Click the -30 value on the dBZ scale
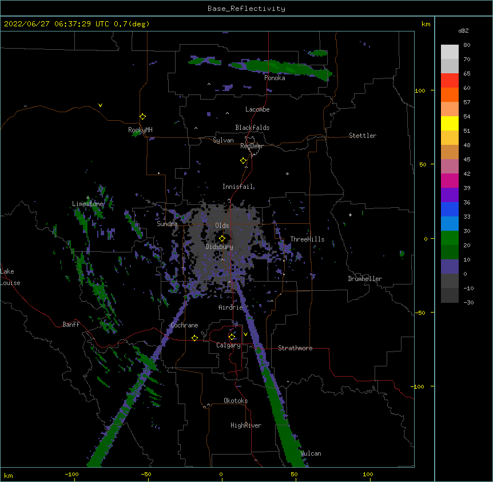Screen dimensions: 493x482 click(468, 302)
